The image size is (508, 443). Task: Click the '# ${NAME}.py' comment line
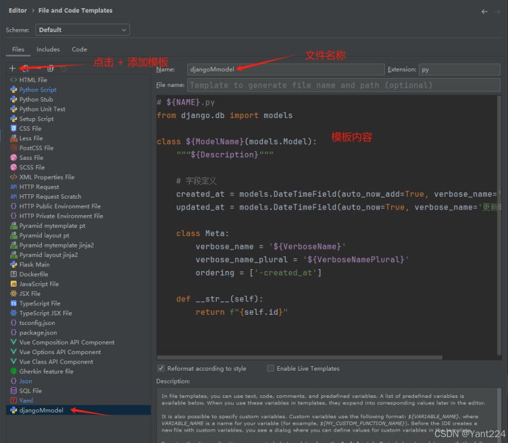(185, 102)
